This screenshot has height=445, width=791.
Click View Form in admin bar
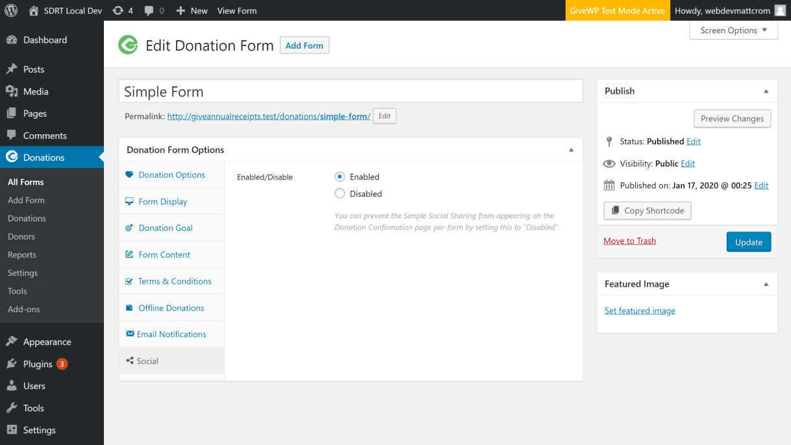237,10
